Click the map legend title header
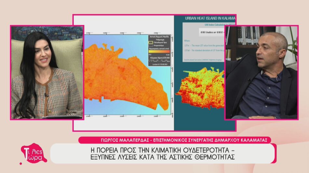Viewport: 309px width, 173px height. tap(159, 37)
